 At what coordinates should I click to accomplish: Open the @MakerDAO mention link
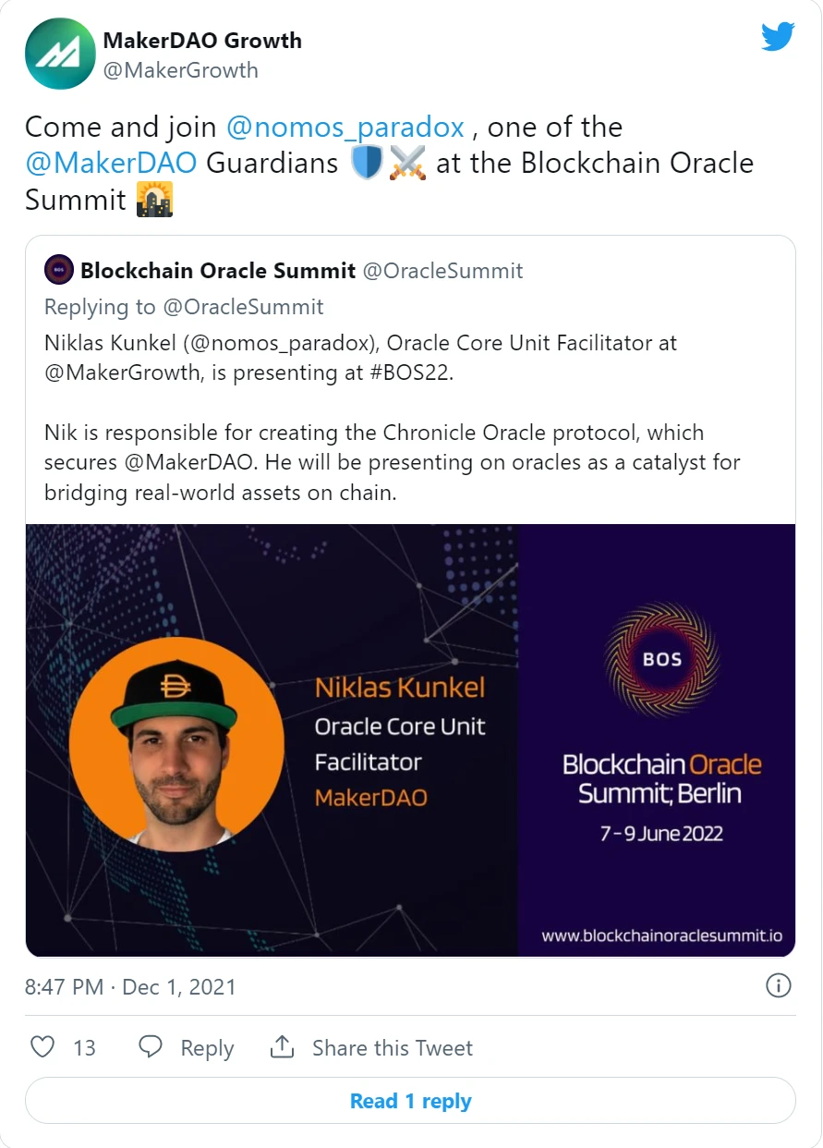111,163
